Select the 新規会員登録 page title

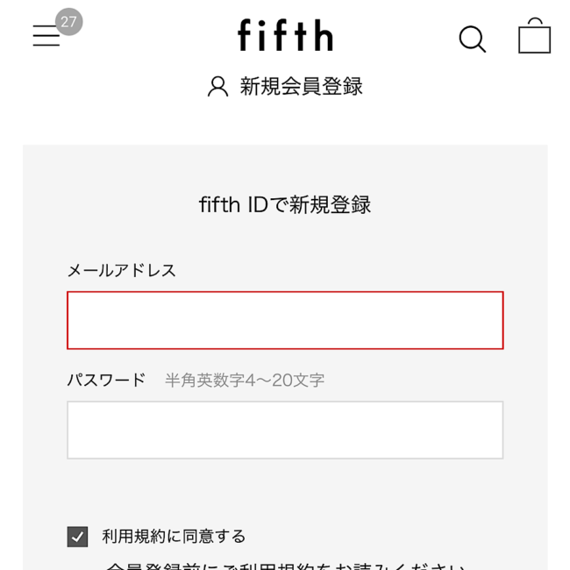click(301, 87)
